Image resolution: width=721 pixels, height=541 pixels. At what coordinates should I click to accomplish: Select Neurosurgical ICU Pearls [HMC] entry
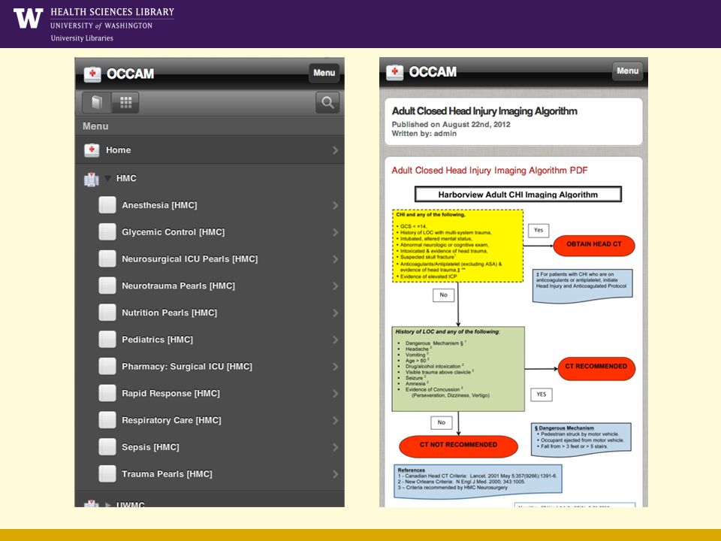coord(210,258)
